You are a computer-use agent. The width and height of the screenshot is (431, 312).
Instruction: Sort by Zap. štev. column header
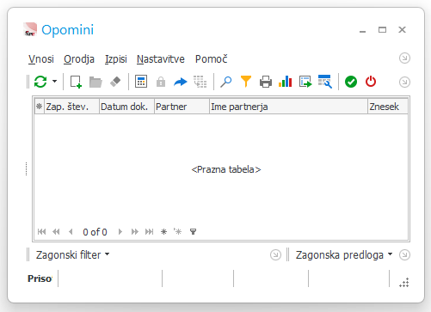coord(71,107)
